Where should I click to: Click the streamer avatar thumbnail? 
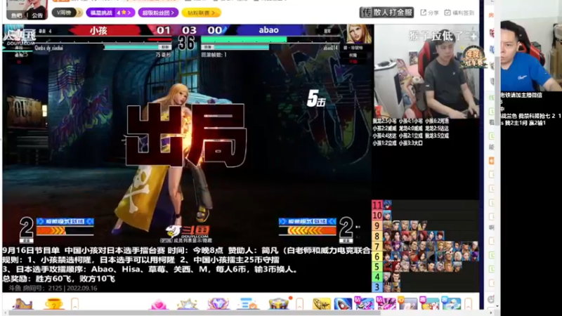click(x=27, y=9)
